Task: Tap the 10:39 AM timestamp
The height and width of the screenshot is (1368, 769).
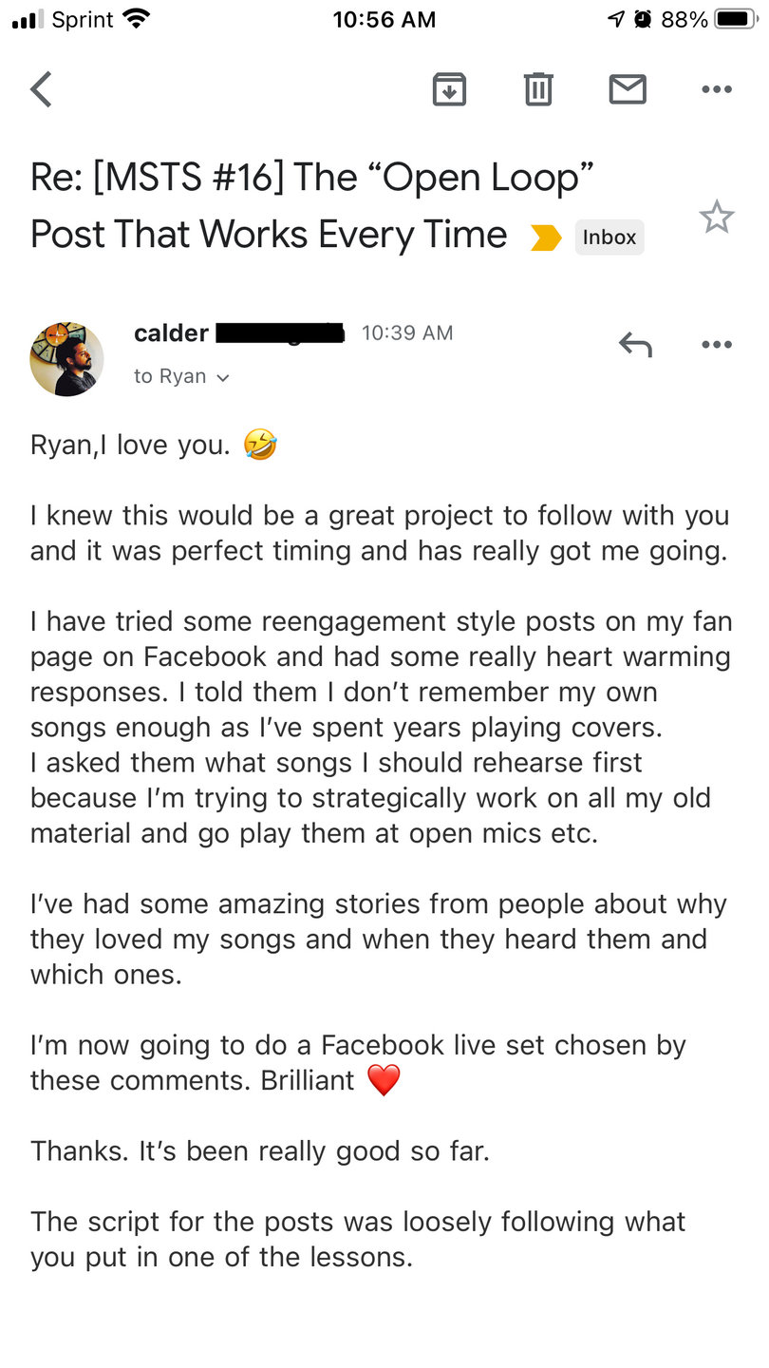Action: (407, 333)
